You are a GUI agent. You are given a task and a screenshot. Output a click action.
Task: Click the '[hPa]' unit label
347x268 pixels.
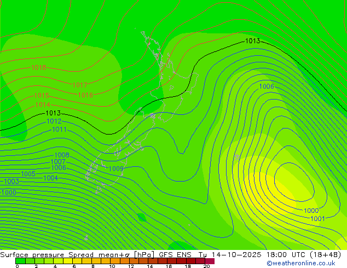tap(144, 255)
